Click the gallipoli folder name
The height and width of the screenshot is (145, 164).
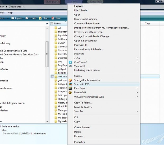[62, 69]
